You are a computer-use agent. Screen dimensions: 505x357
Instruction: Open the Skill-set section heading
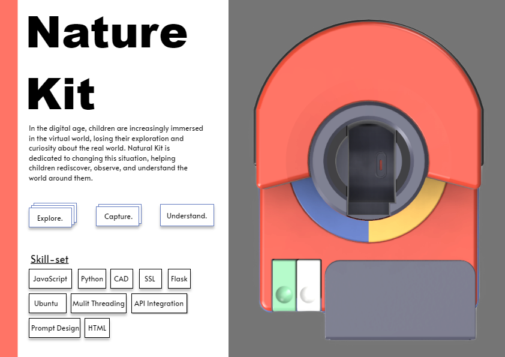coord(49,259)
